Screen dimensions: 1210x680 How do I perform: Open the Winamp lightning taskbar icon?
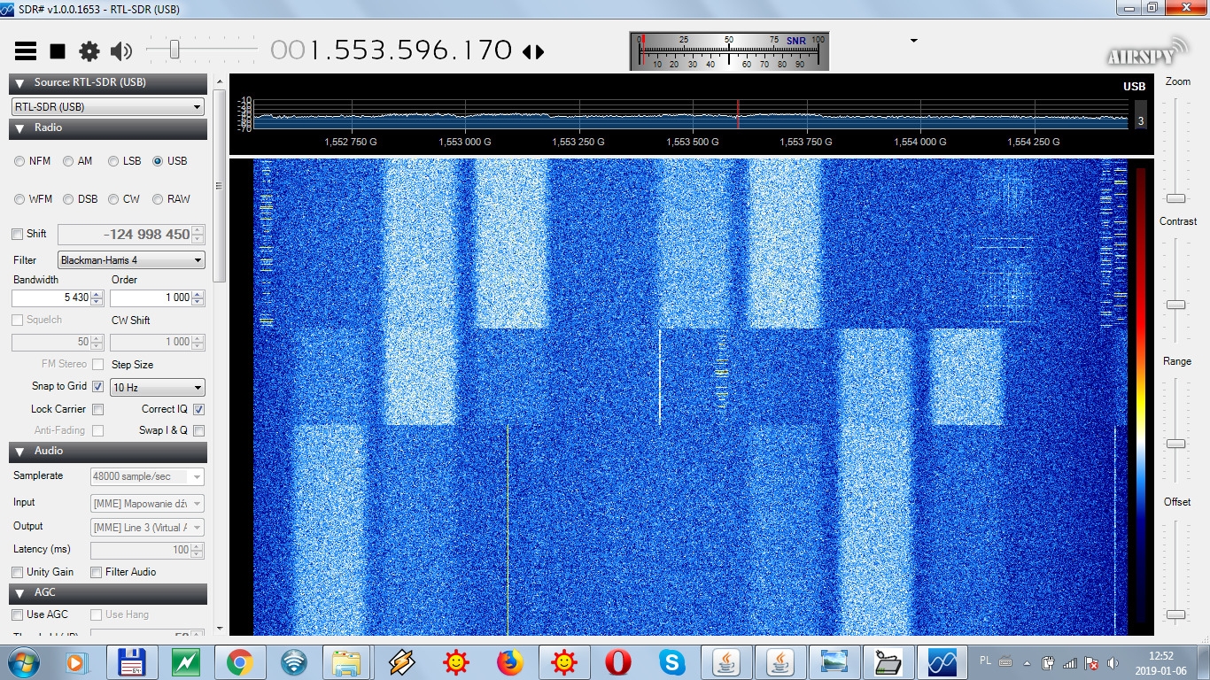tap(401, 662)
